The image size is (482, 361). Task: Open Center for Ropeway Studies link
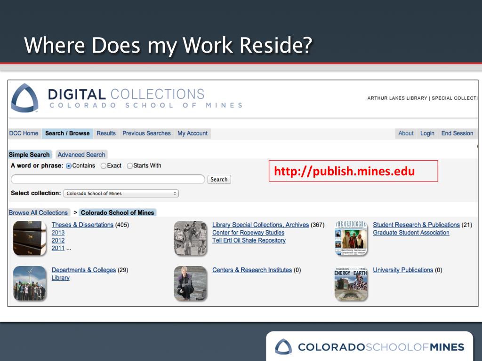(248, 233)
